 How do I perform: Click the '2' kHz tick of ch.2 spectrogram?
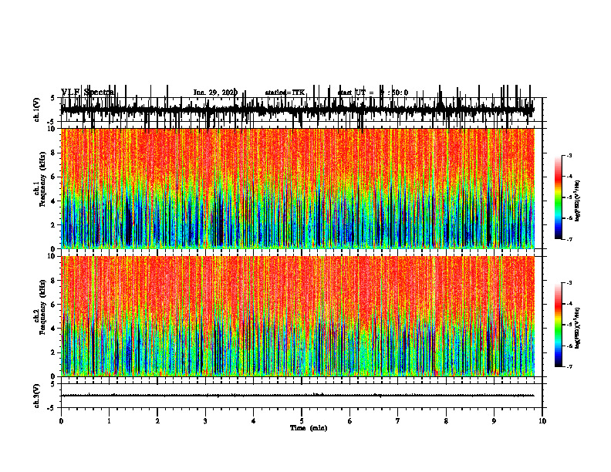[x=54, y=352]
